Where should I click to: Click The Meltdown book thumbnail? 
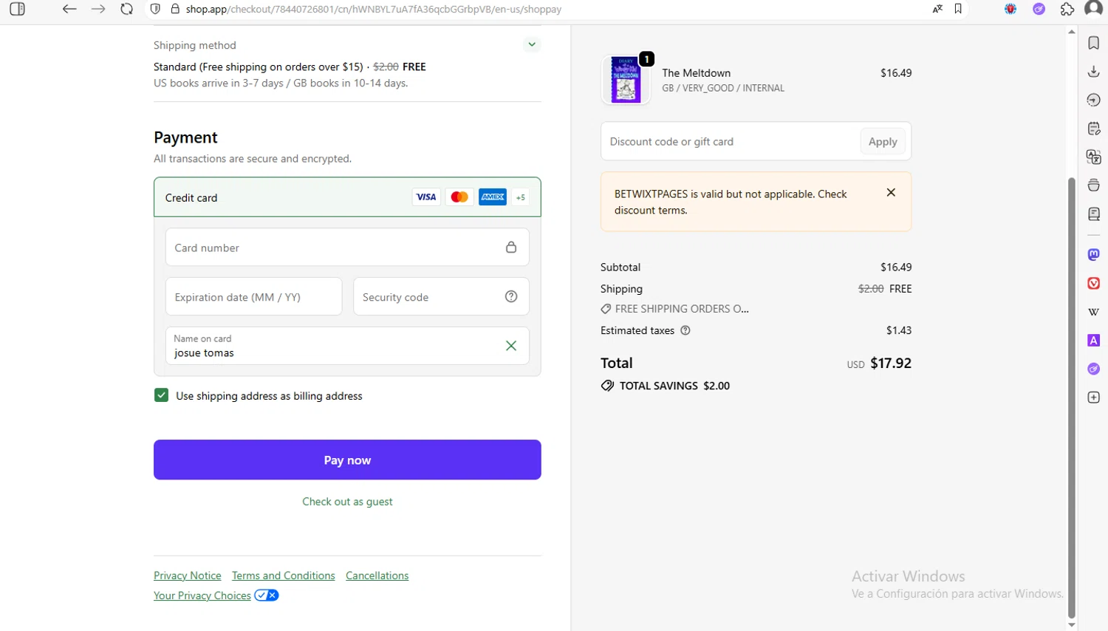pyautogui.click(x=626, y=80)
